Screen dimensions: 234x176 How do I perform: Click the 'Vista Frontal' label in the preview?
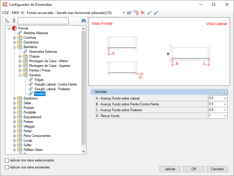coord(102,23)
